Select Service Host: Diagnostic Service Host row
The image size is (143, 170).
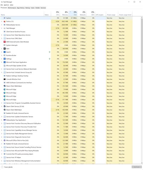tap(66, 137)
